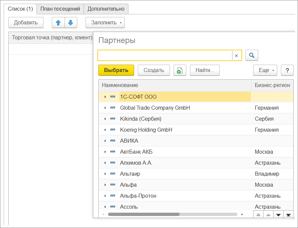Move row down with blue down arrow

coord(71,23)
